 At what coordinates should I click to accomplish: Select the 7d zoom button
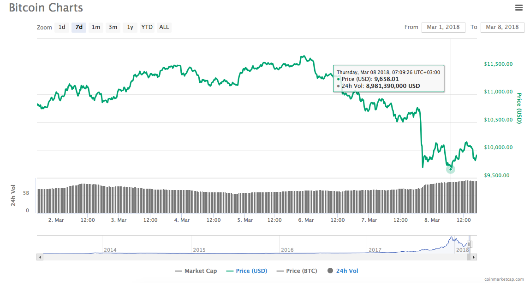79,27
